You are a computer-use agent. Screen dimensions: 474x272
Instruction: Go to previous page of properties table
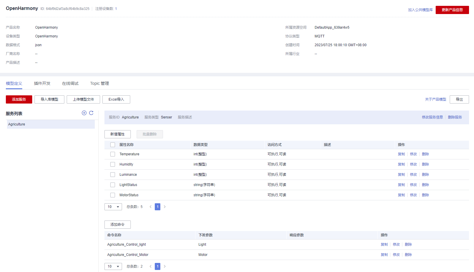[151, 207]
